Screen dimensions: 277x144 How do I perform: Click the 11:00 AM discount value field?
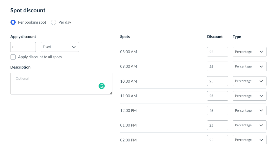(x=217, y=96)
